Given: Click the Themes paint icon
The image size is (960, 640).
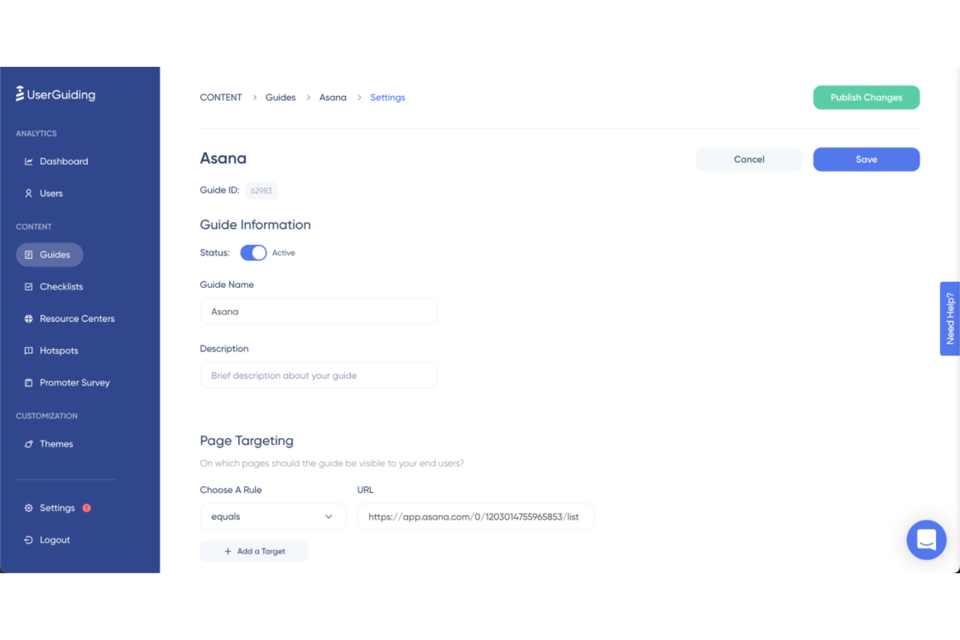Looking at the screenshot, I should tap(29, 444).
